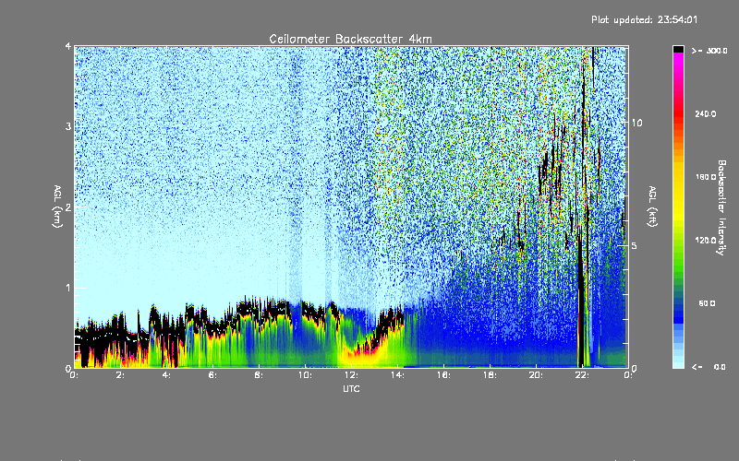Click the 'AGL (kft)' right axis label
This screenshot has height=461, width=739.
click(652, 207)
